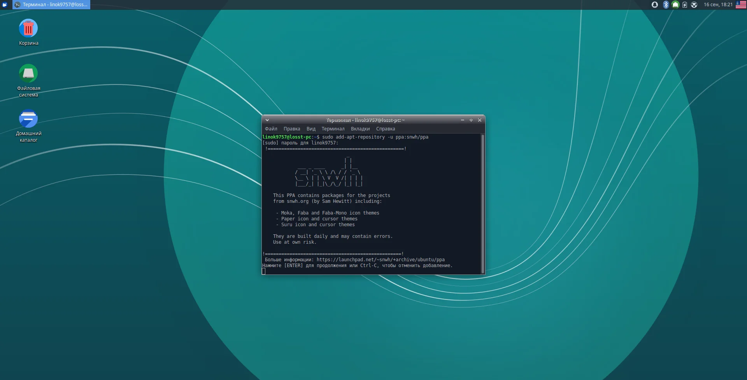Screen dimensions: 747x380
Task: Click the Терминал taskbar window button
Action: [x=51, y=5]
